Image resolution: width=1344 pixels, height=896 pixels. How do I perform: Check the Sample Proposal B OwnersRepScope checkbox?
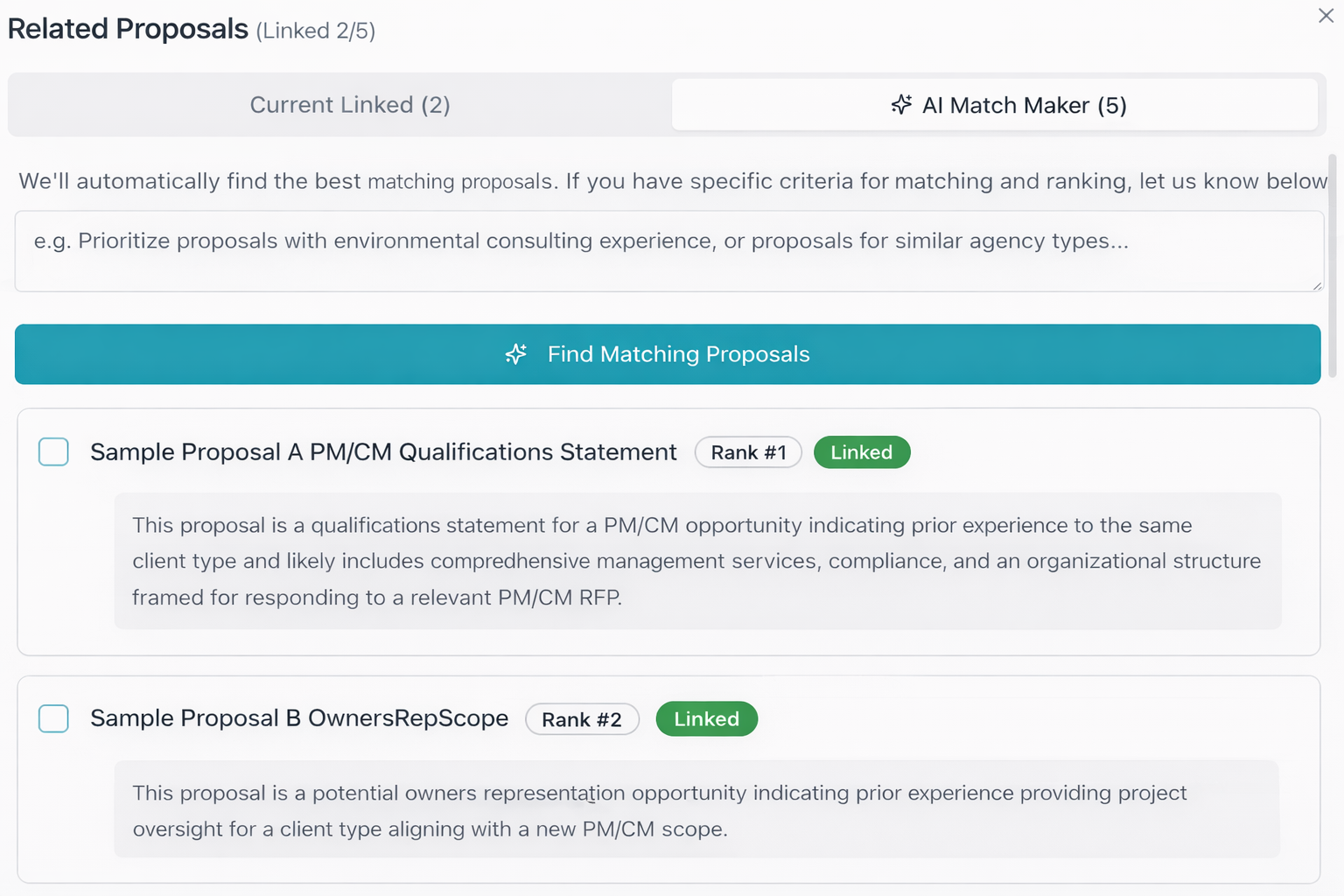pyautogui.click(x=53, y=718)
